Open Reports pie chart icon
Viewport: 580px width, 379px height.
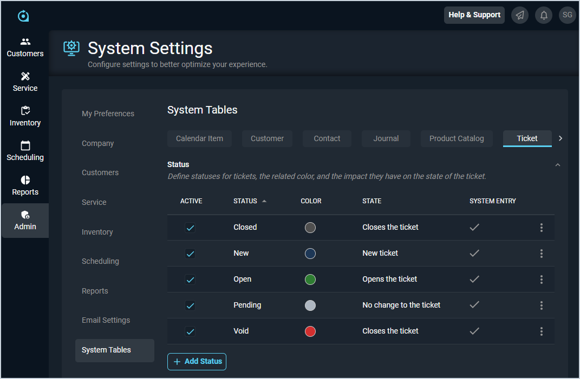coord(25,180)
